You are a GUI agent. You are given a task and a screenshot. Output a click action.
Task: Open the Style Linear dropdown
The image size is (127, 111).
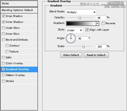(x=75, y=30)
